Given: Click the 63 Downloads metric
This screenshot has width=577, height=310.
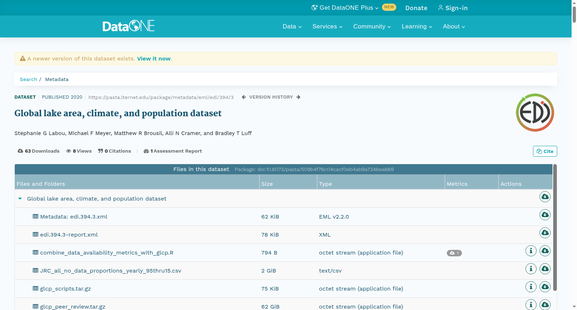Looking at the screenshot, I should [x=39, y=151].
